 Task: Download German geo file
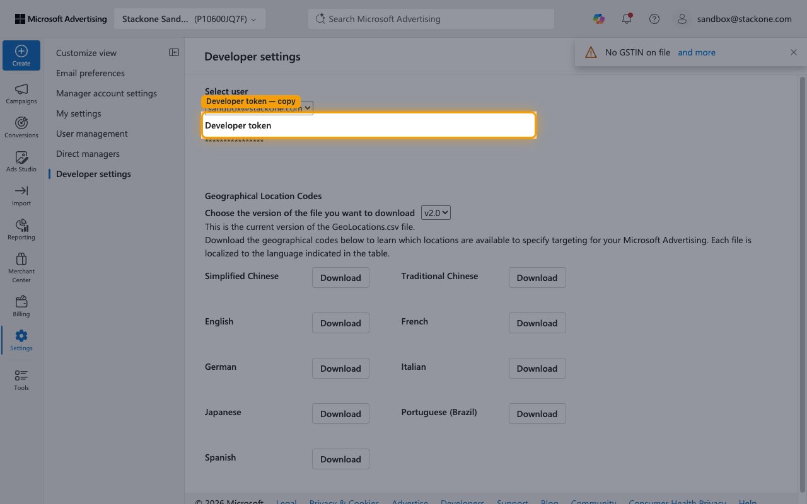(340, 368)
